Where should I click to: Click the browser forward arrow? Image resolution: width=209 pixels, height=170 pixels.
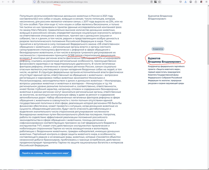coord(8,2)
